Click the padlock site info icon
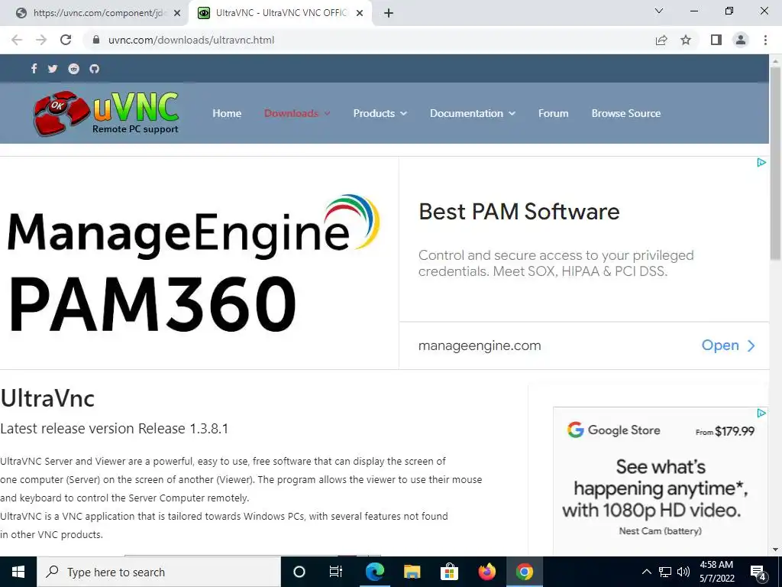Screen dimensions: 782x587 pyautogui.click(x=96, y=40)
